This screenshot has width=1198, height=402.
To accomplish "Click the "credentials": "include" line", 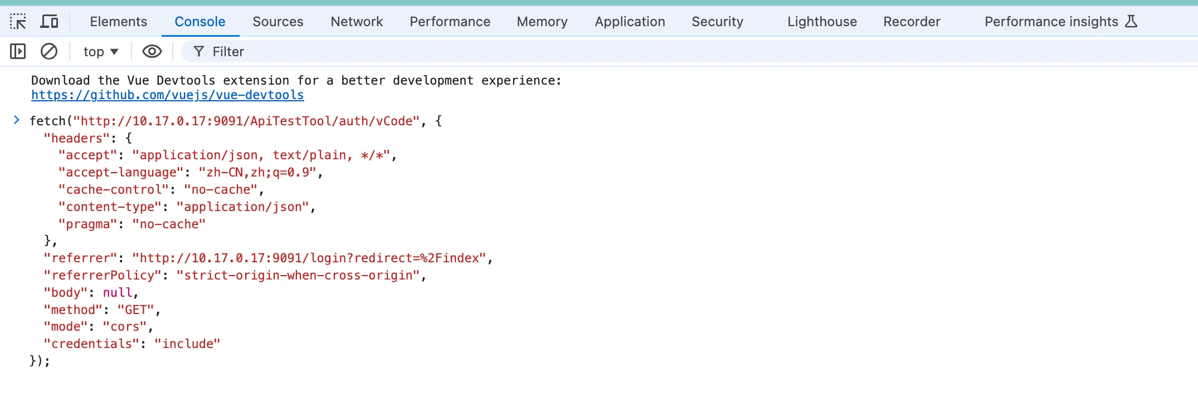I will tap(132, 344).
